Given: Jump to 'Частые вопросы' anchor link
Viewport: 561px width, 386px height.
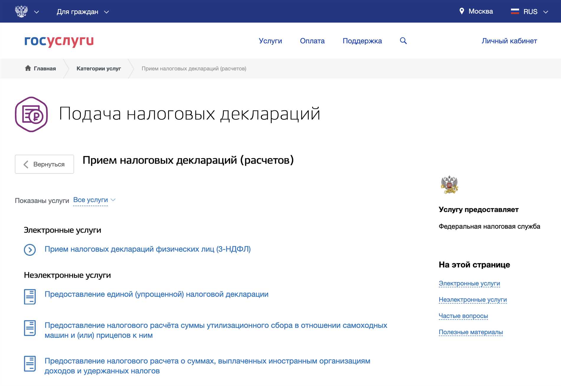Looking at the screenshot, I should pyautogui.click(x=463, y=316).
